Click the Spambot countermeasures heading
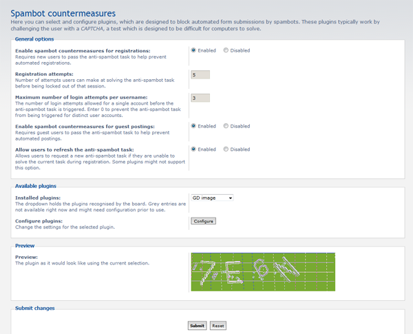Image resolution: width=413 pixels, height=334 pixels. (63, 13)
